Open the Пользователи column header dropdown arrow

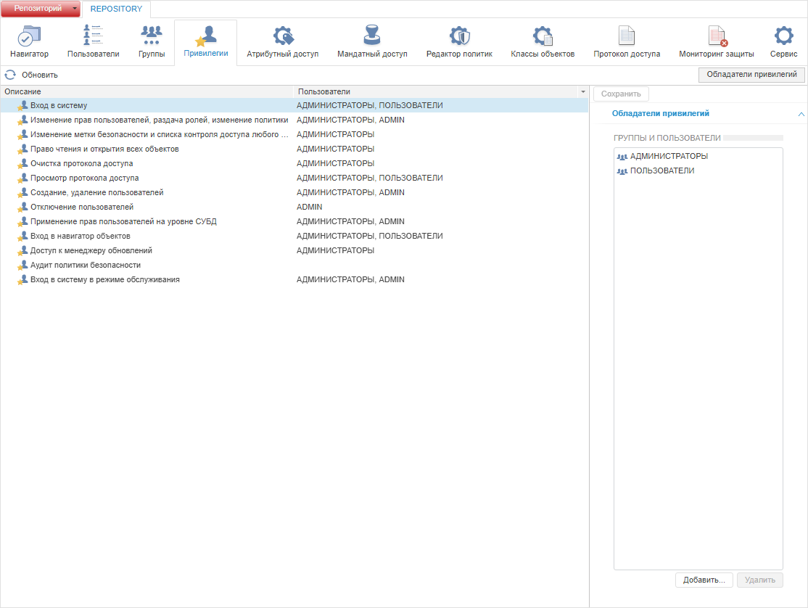tap(583, 91)
